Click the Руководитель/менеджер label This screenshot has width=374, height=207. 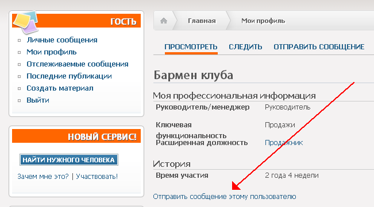pos(203,107)
